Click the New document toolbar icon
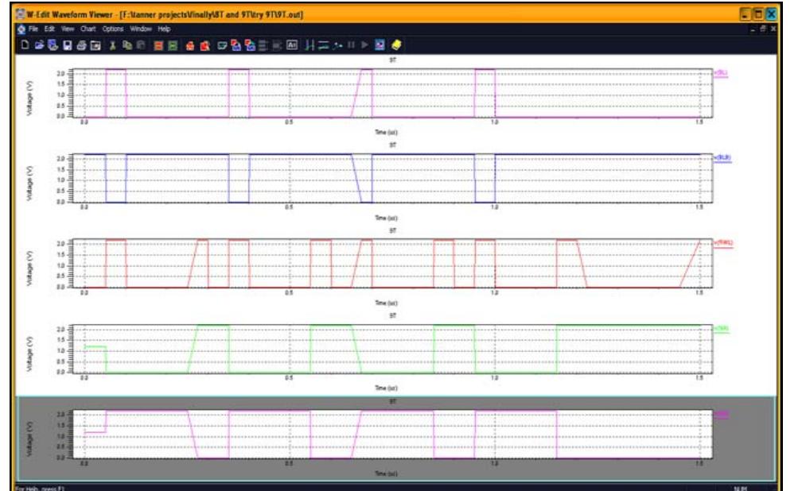Image resolution: width=802 pixels, height=491 pixels. coord(25,45)
